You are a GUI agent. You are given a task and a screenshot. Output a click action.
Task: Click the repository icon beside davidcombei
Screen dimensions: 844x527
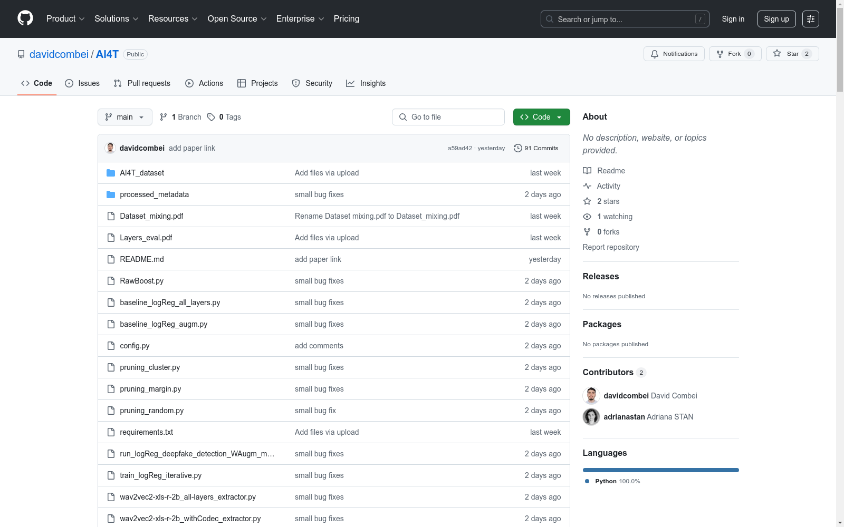click(21, 54)
